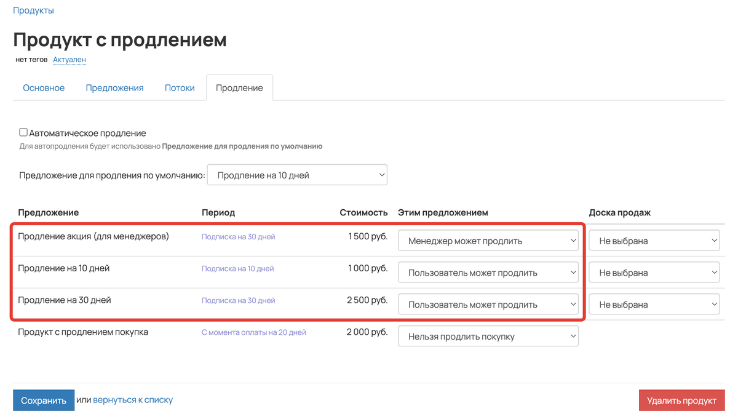This screenshot has width=738, height=419.
Task: Click the 1 500 руб. price cell
Action: [368, 236]
